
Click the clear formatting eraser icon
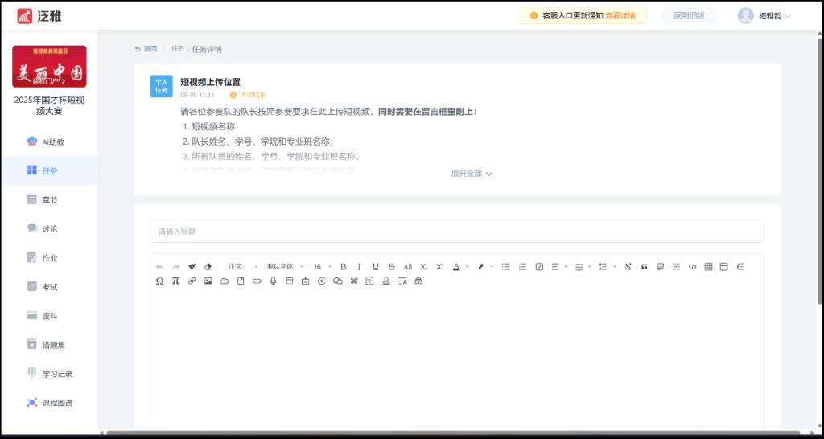pos(208,267)
